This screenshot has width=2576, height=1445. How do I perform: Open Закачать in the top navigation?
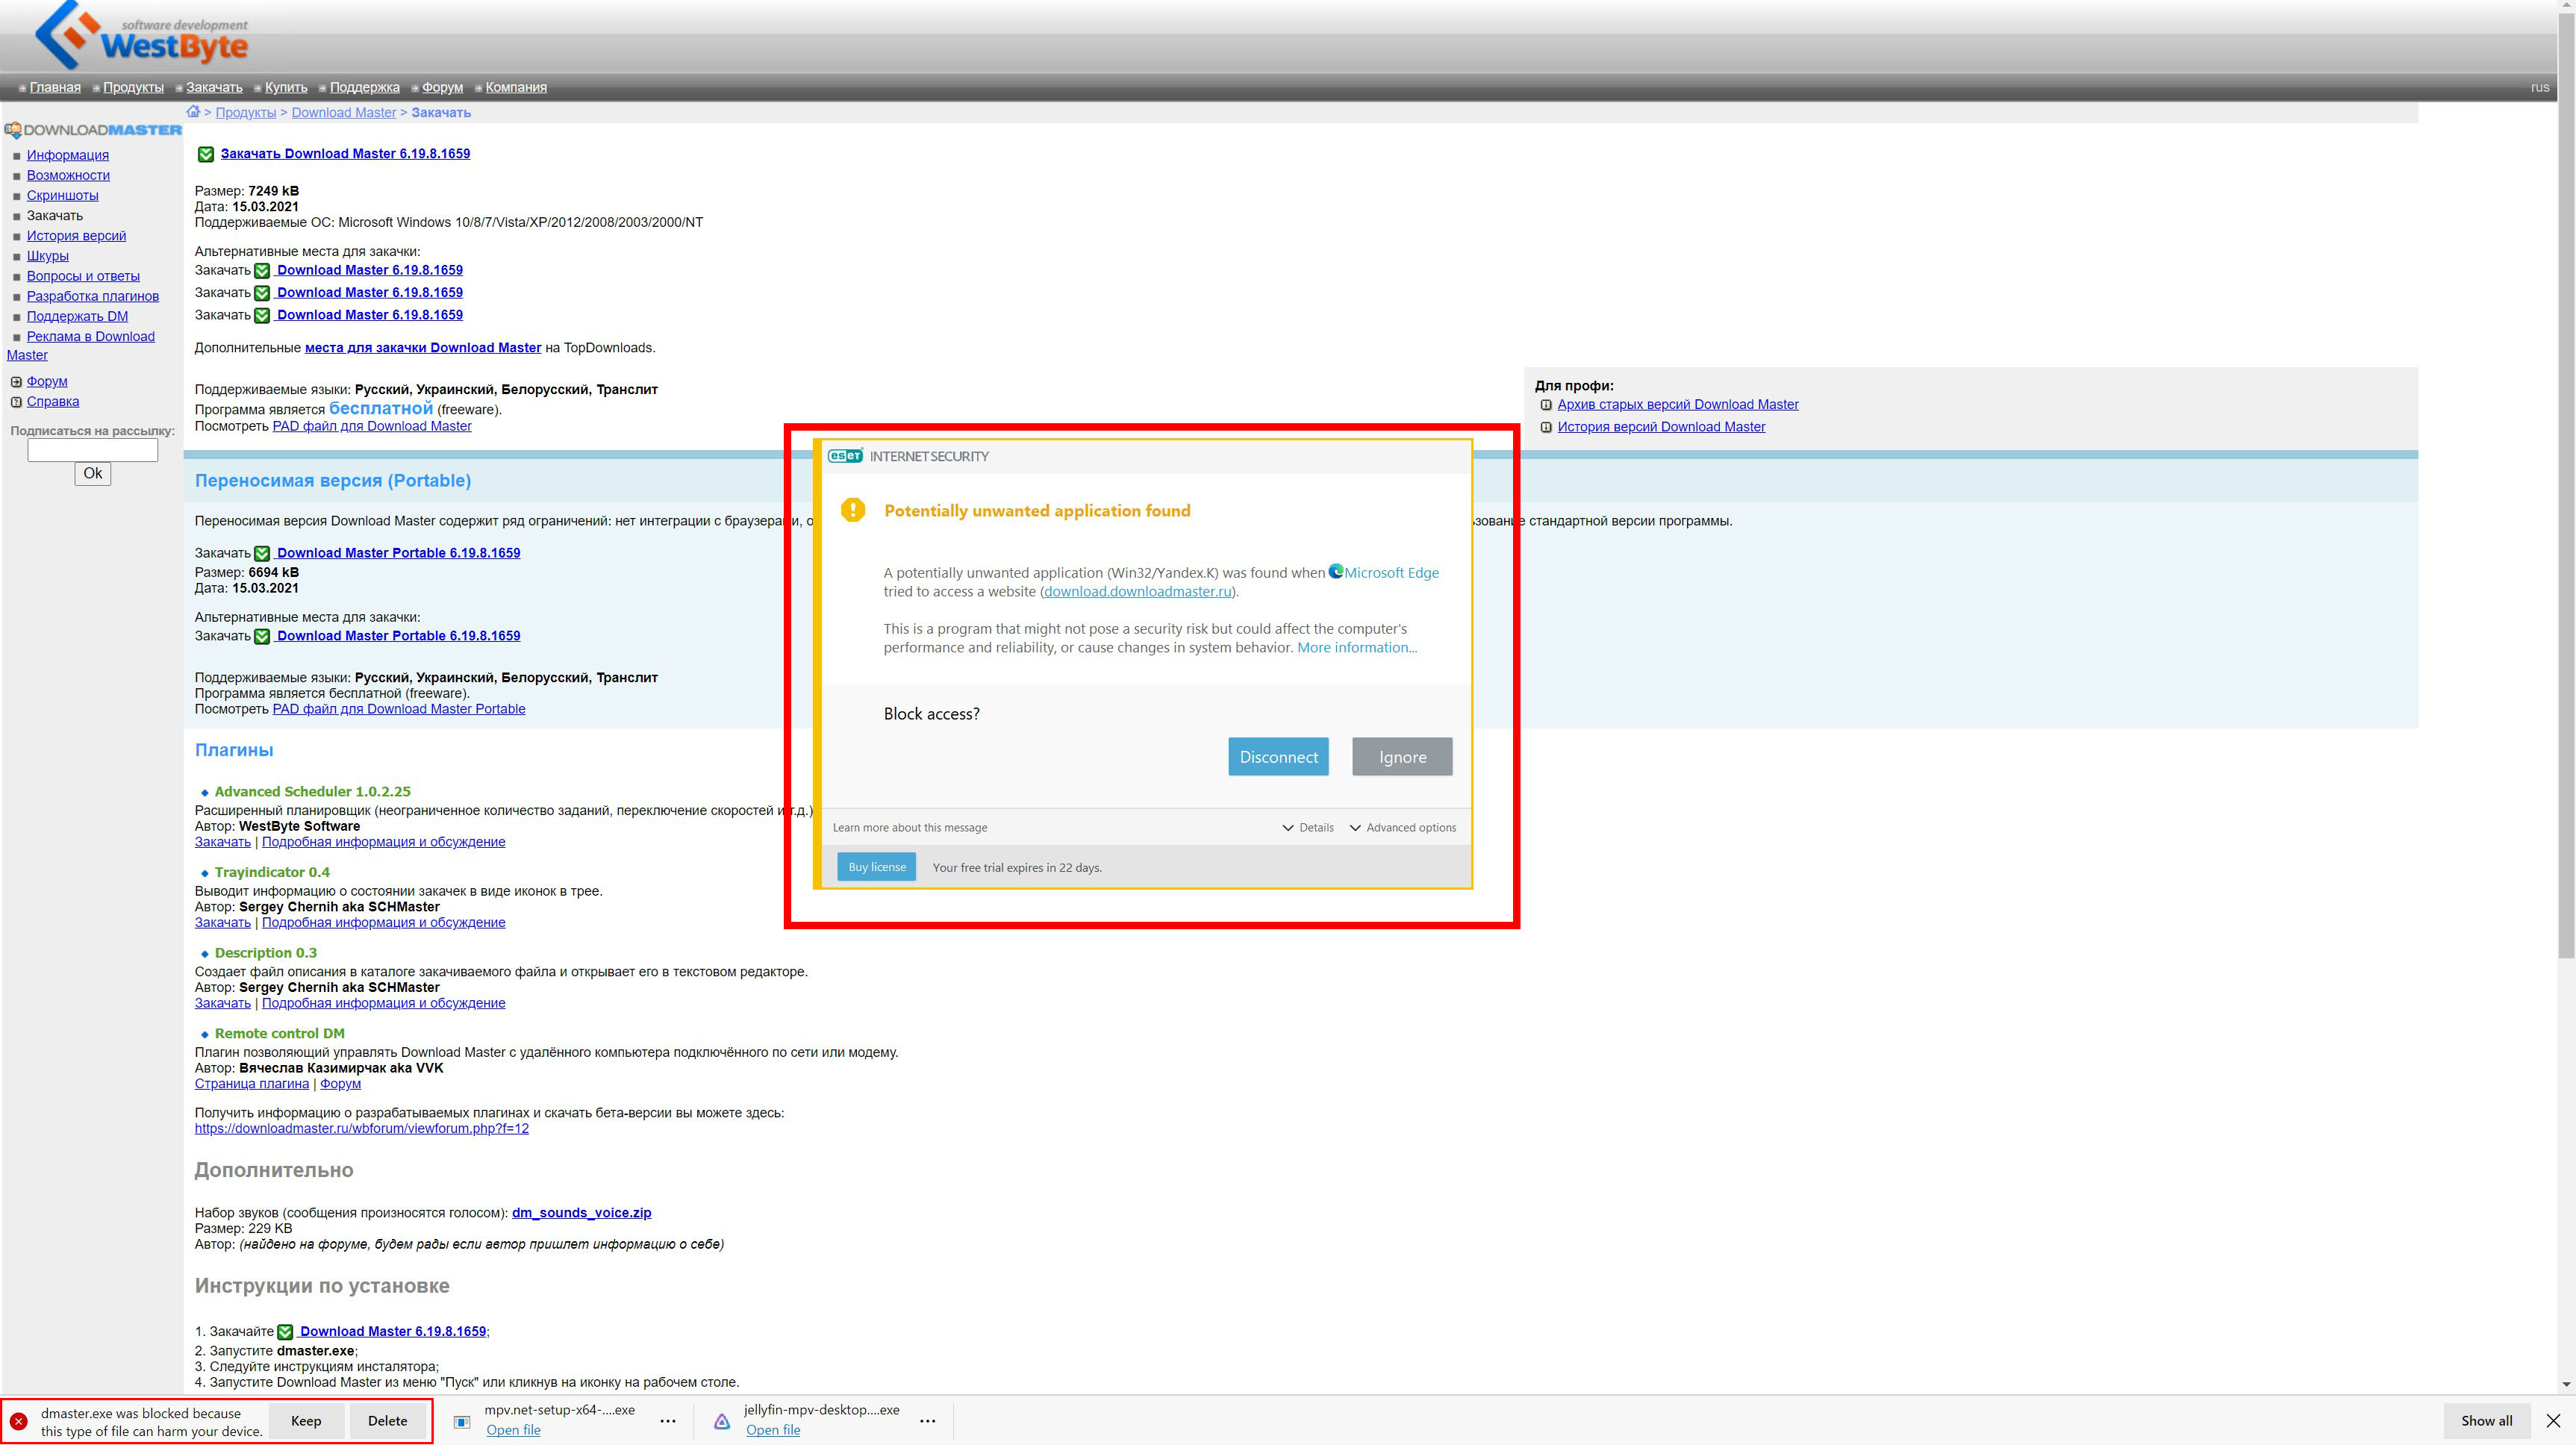214,87
